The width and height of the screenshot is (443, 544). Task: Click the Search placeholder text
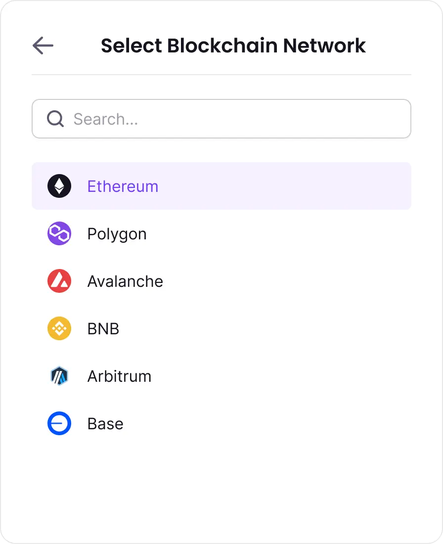coord(107,119)
